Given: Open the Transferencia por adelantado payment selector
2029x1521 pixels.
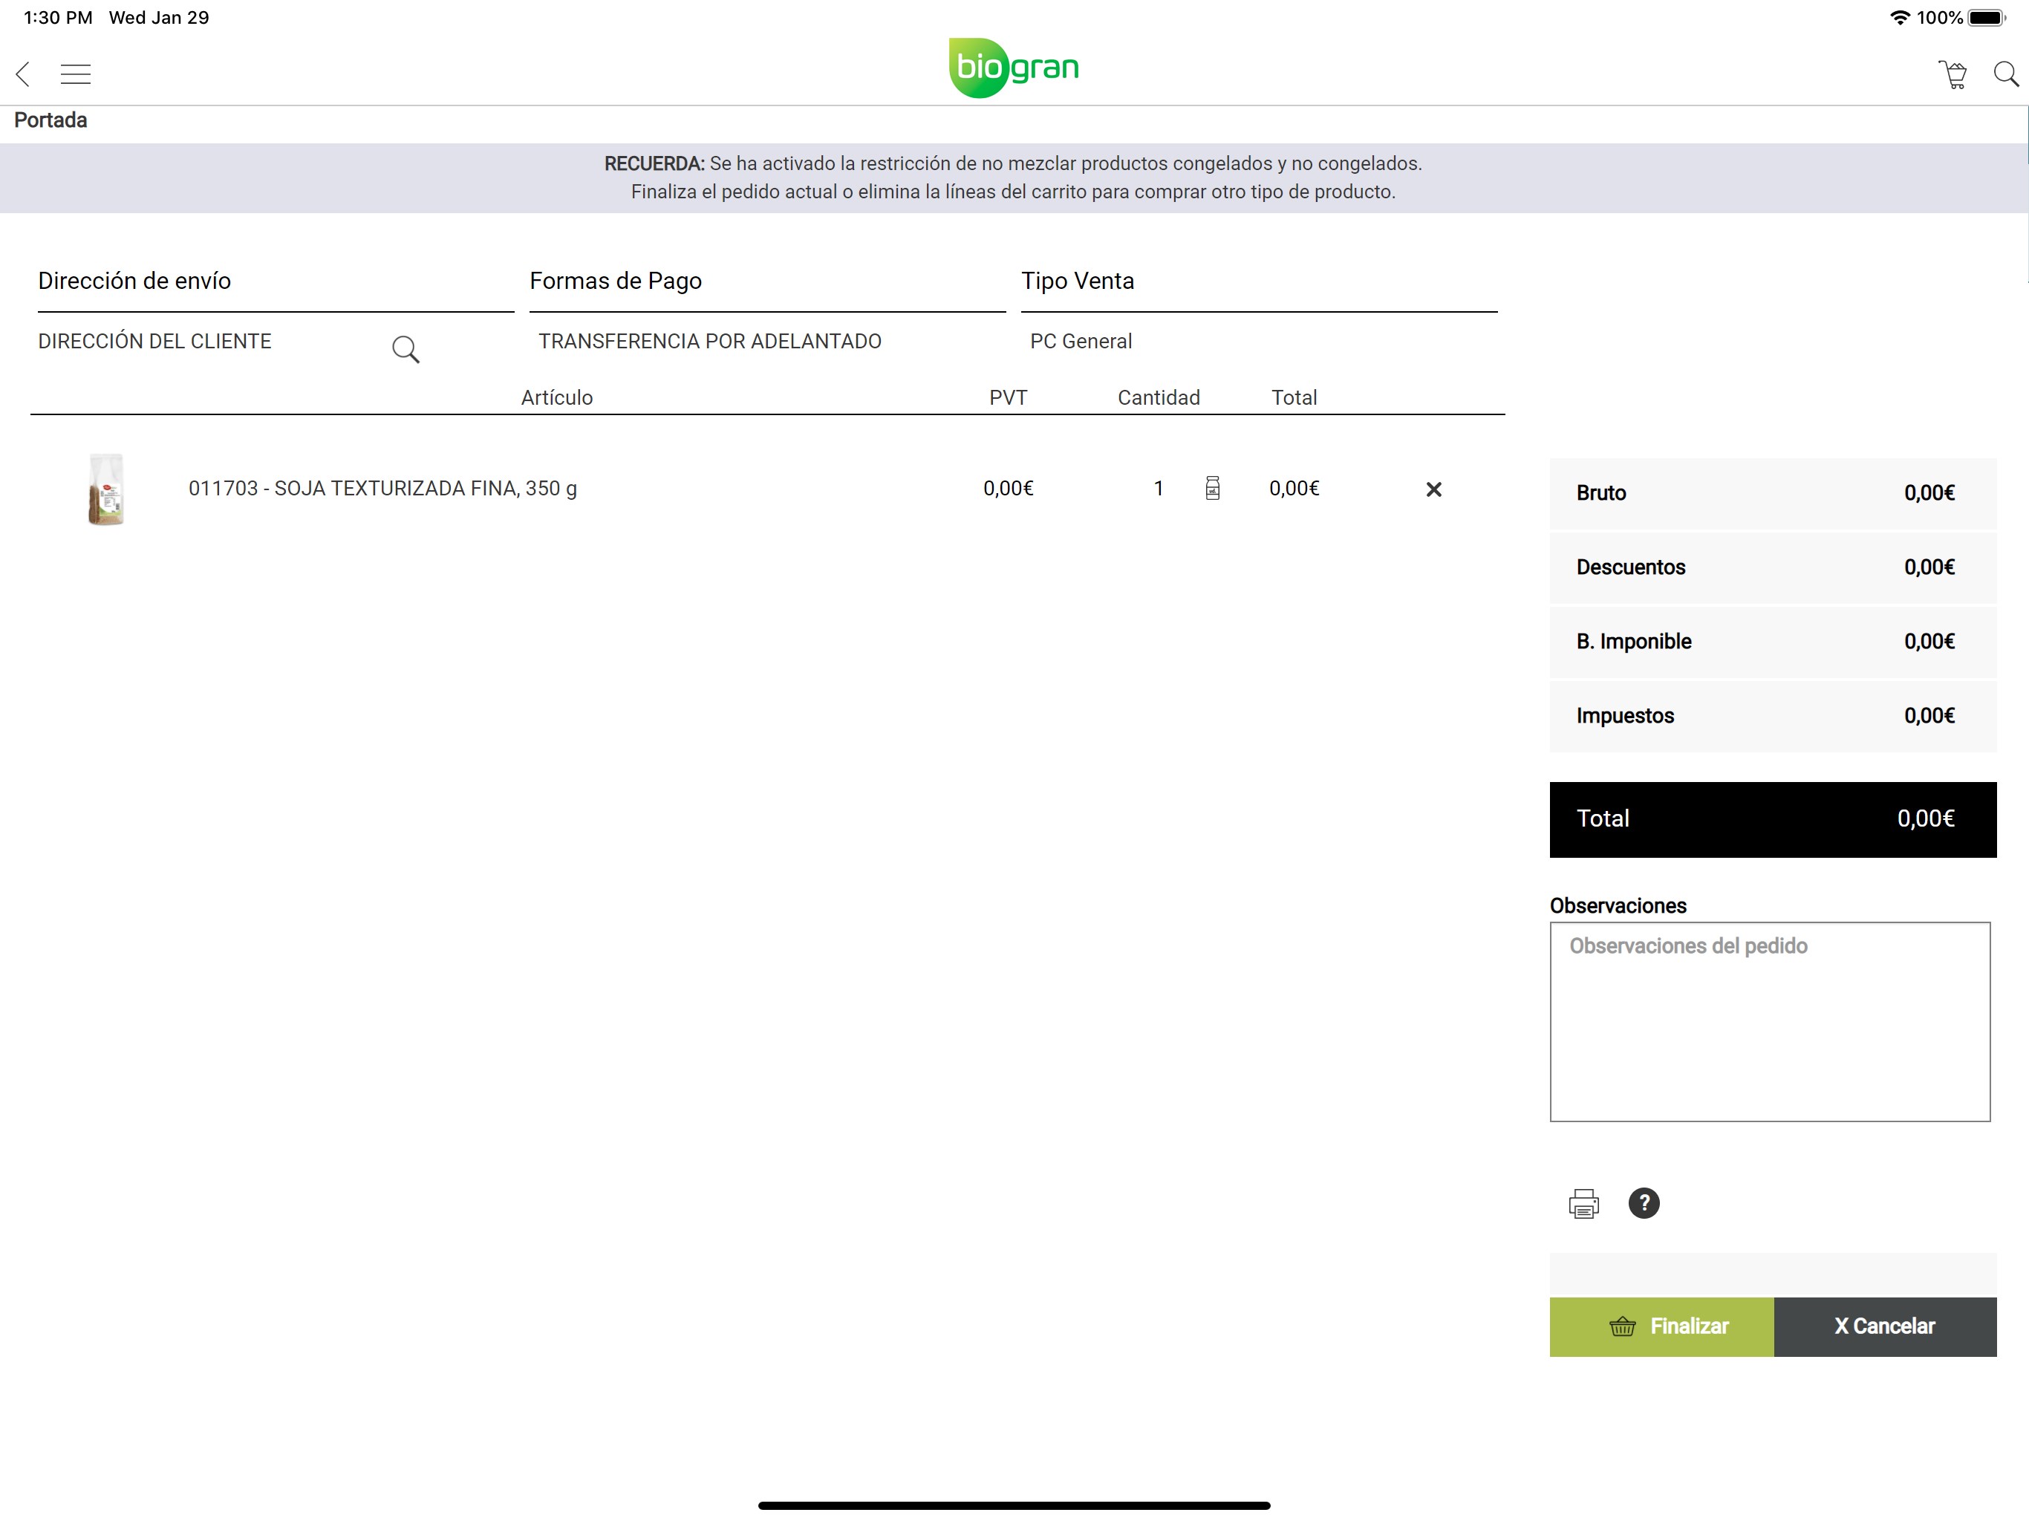Looking at the screenshot, I should 709,342.
